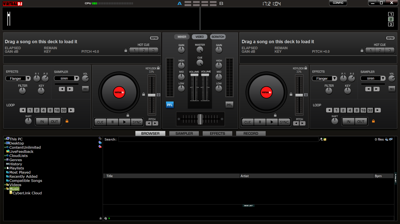Toggle sampler REC on left deck
The height and width of the screenshot is (224, 400).
(x=85, y=89)
